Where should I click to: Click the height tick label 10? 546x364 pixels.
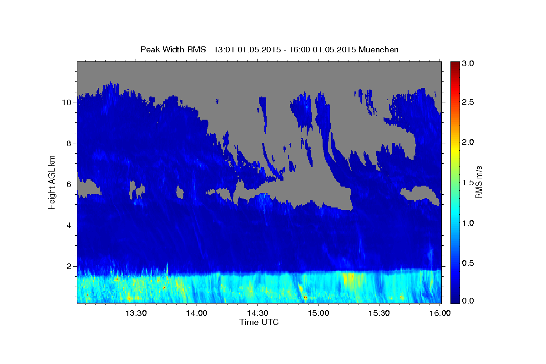(x=68, y=102)
